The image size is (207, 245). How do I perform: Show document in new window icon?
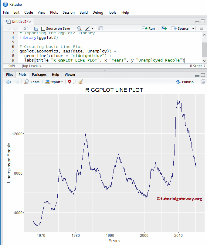point(25,29)
